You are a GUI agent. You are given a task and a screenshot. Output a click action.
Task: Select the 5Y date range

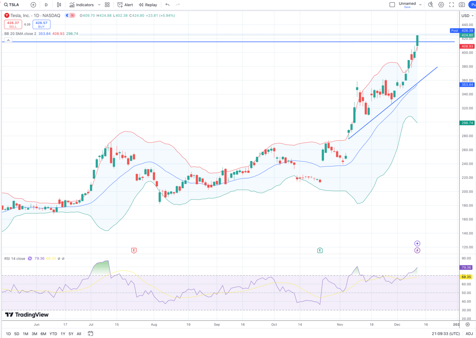click(71, 334)
